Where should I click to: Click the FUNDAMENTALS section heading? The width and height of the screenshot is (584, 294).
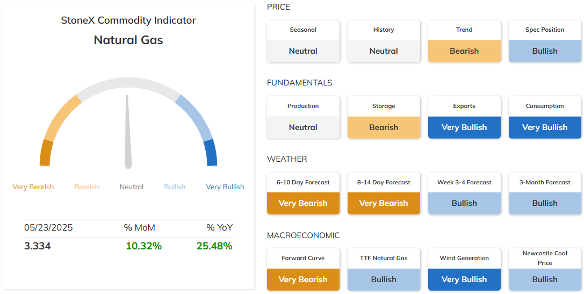tap(299, 83)
